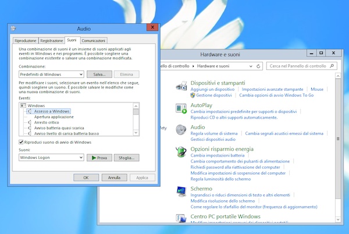
Task: Click the Salva... button
Action: coord(99,75)
